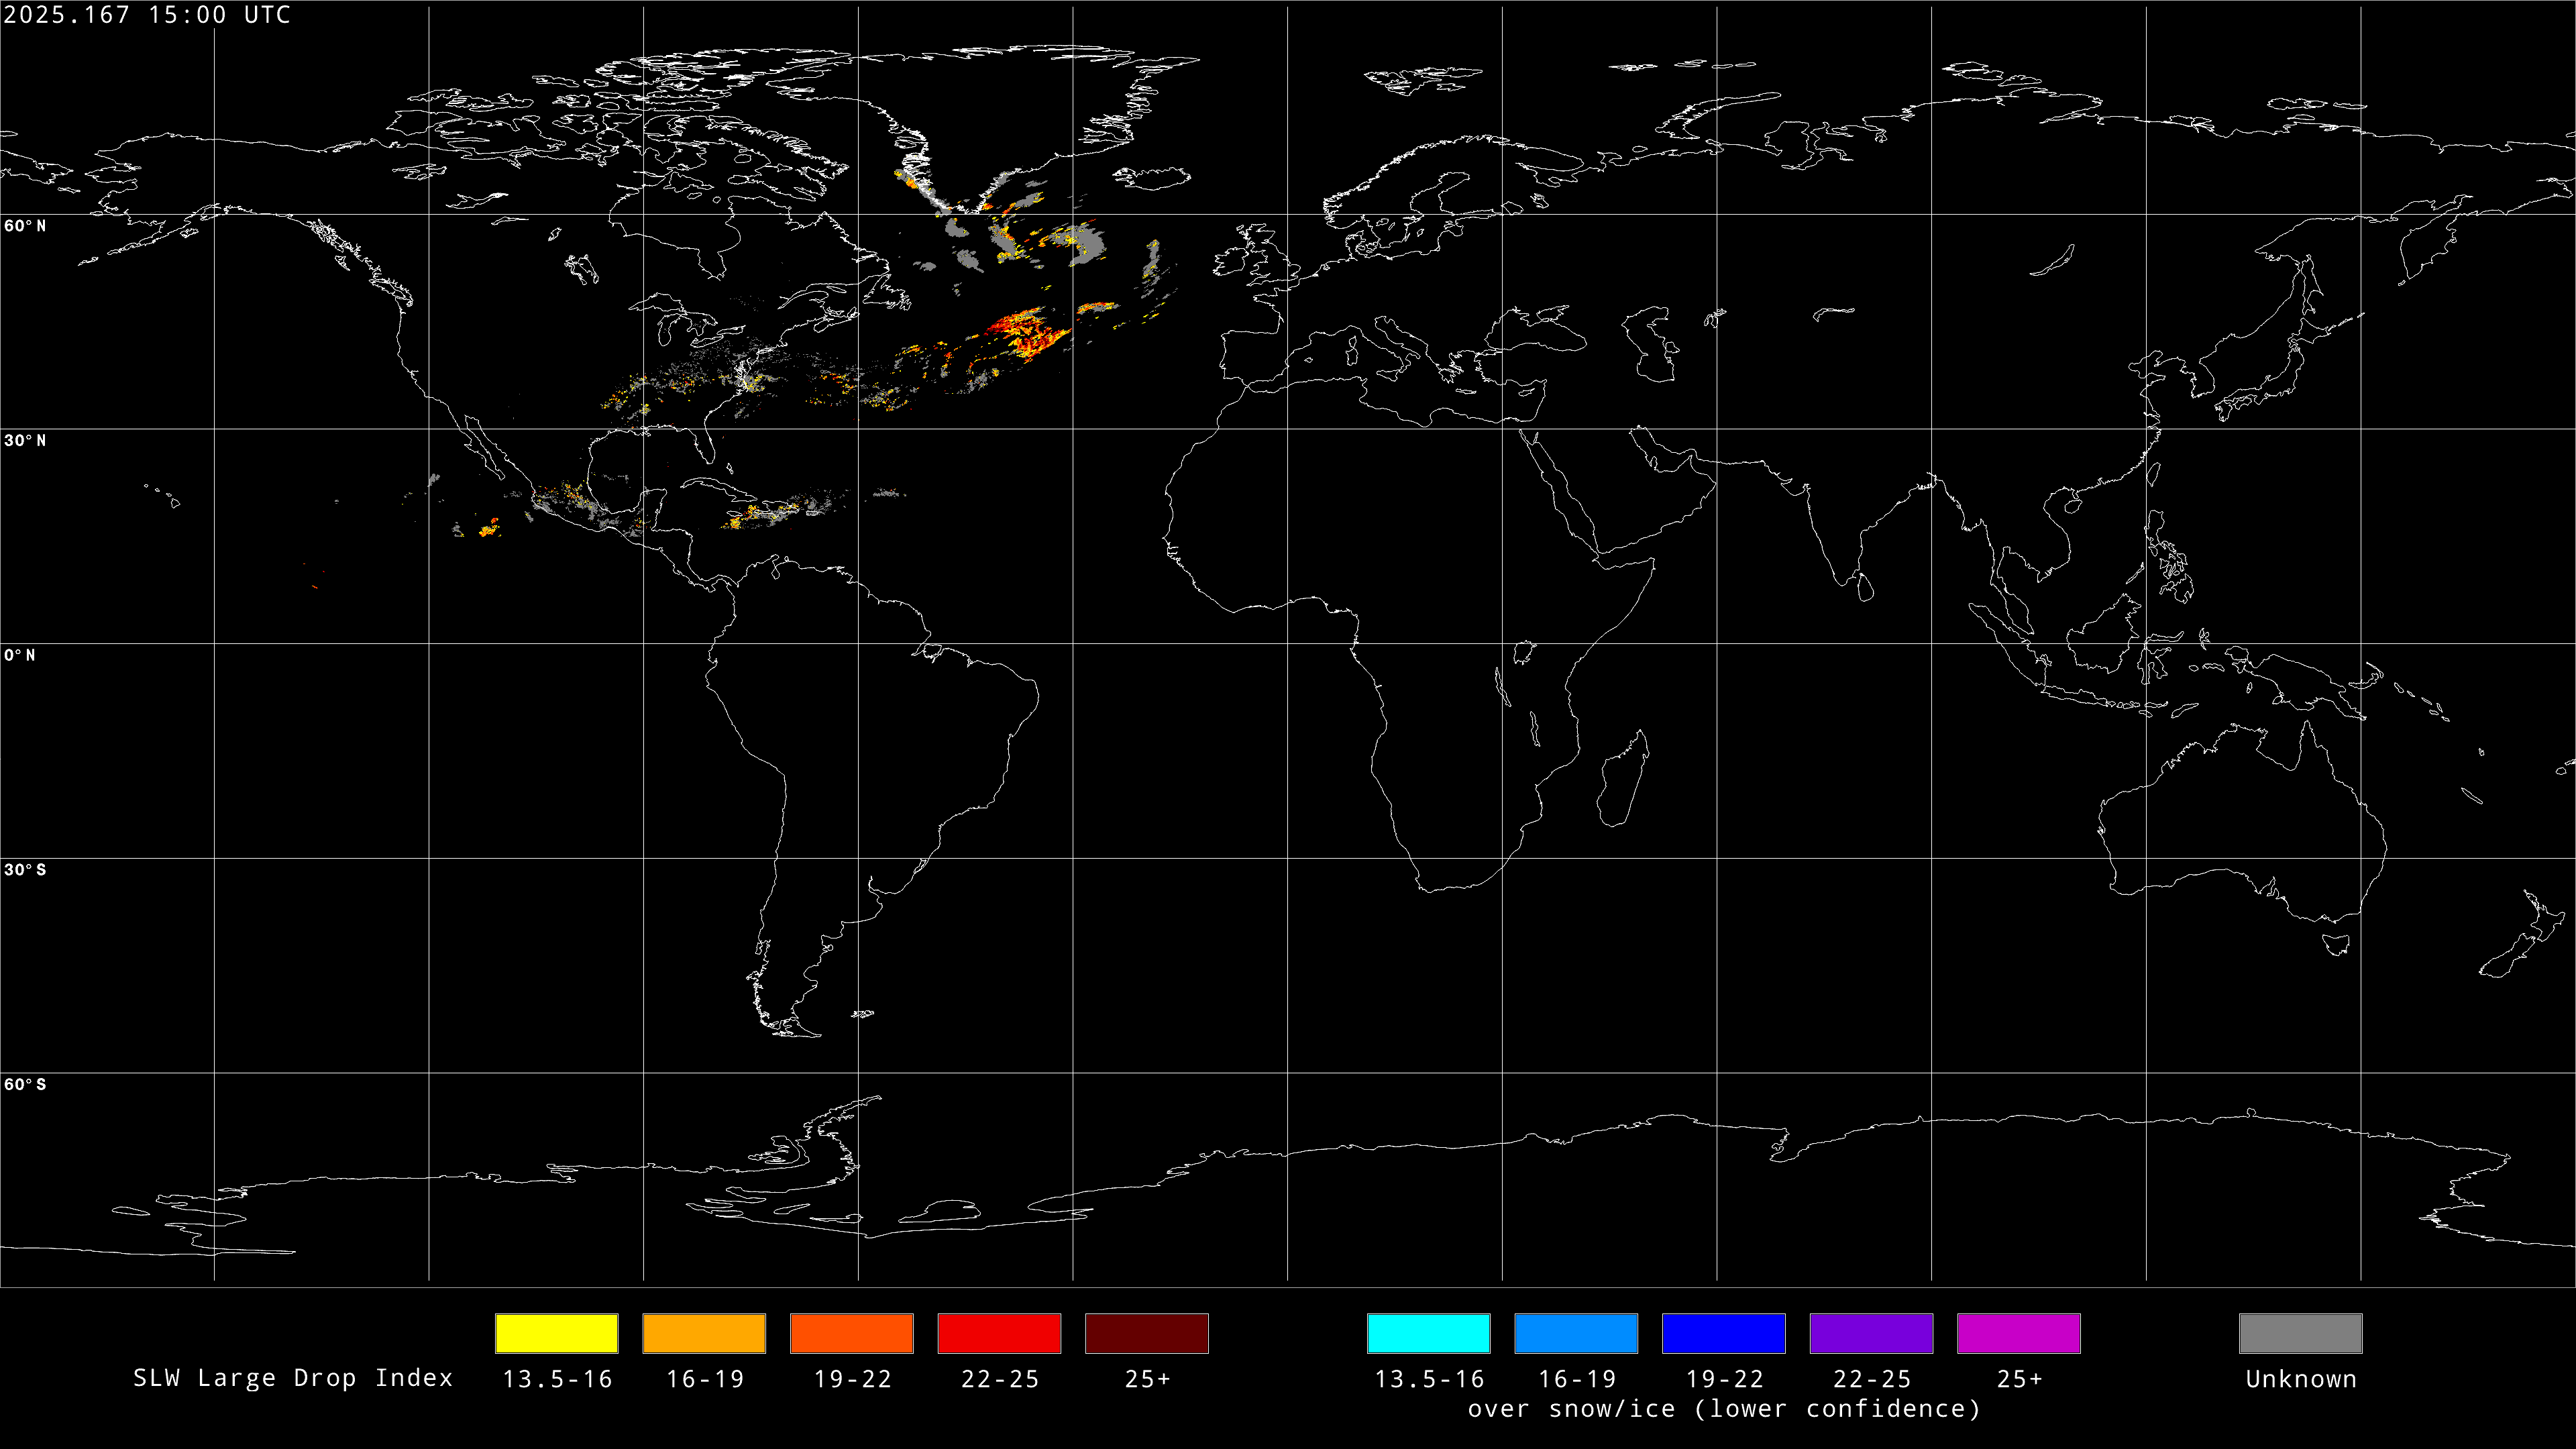Click the gray Unknown legend swatch

(2300, 1333)
